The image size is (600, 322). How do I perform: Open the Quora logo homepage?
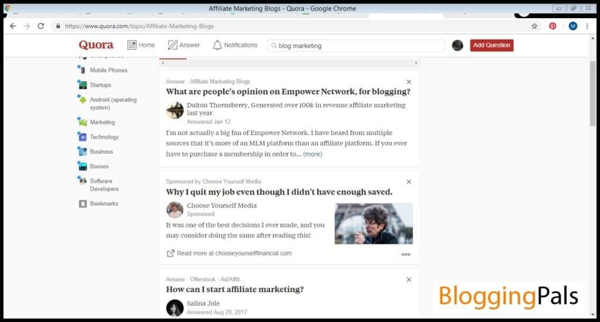(96, 45)
